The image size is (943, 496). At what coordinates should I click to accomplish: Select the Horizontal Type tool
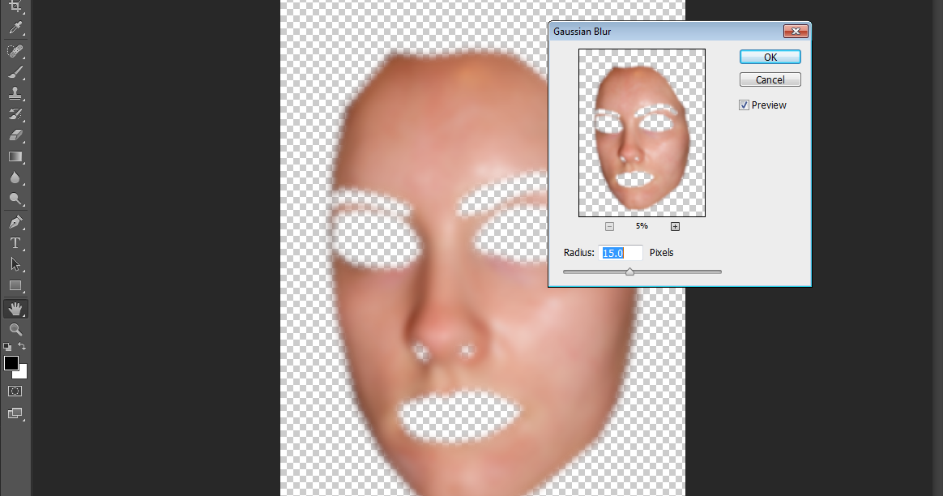(x=16, y=242)
